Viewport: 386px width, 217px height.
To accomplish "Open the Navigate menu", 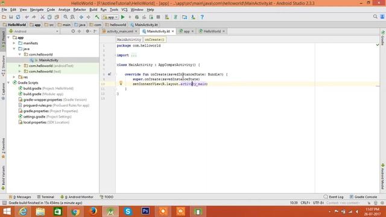I will pos(37,10).
